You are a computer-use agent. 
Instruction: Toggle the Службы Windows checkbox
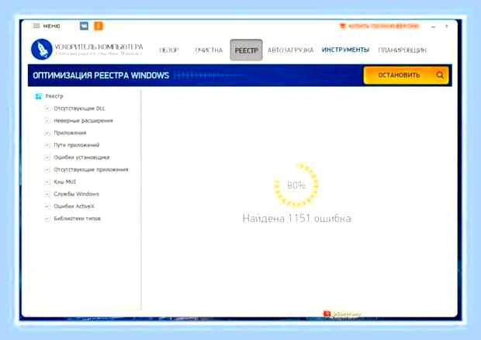pyautogui.click(x=47, y=194)
